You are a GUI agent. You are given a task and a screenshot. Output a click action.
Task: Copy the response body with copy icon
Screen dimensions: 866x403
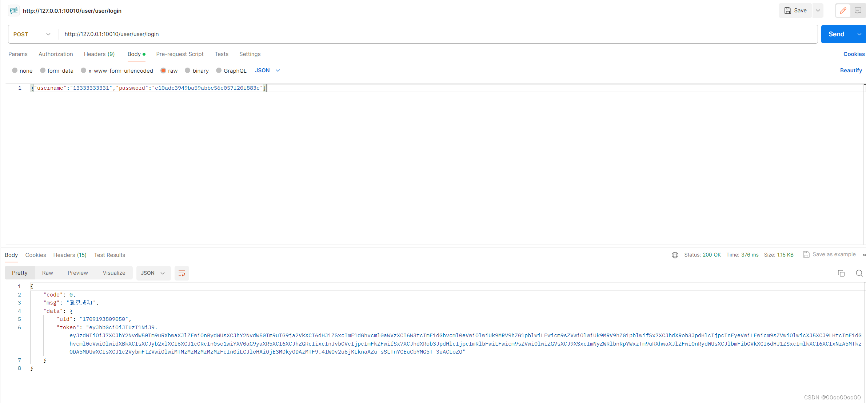click(841, 273)
